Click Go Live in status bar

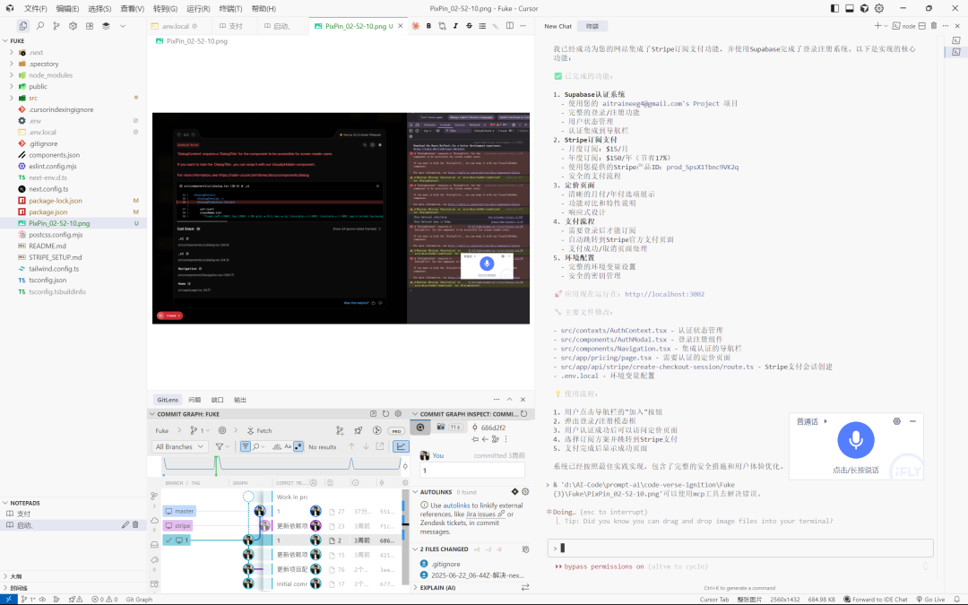(x=930, y=600)
